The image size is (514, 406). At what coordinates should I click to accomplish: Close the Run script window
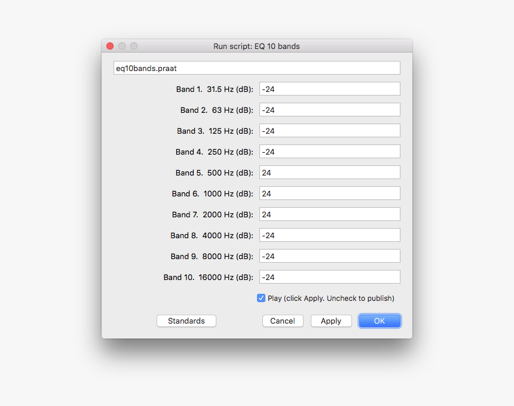(110, 46)
